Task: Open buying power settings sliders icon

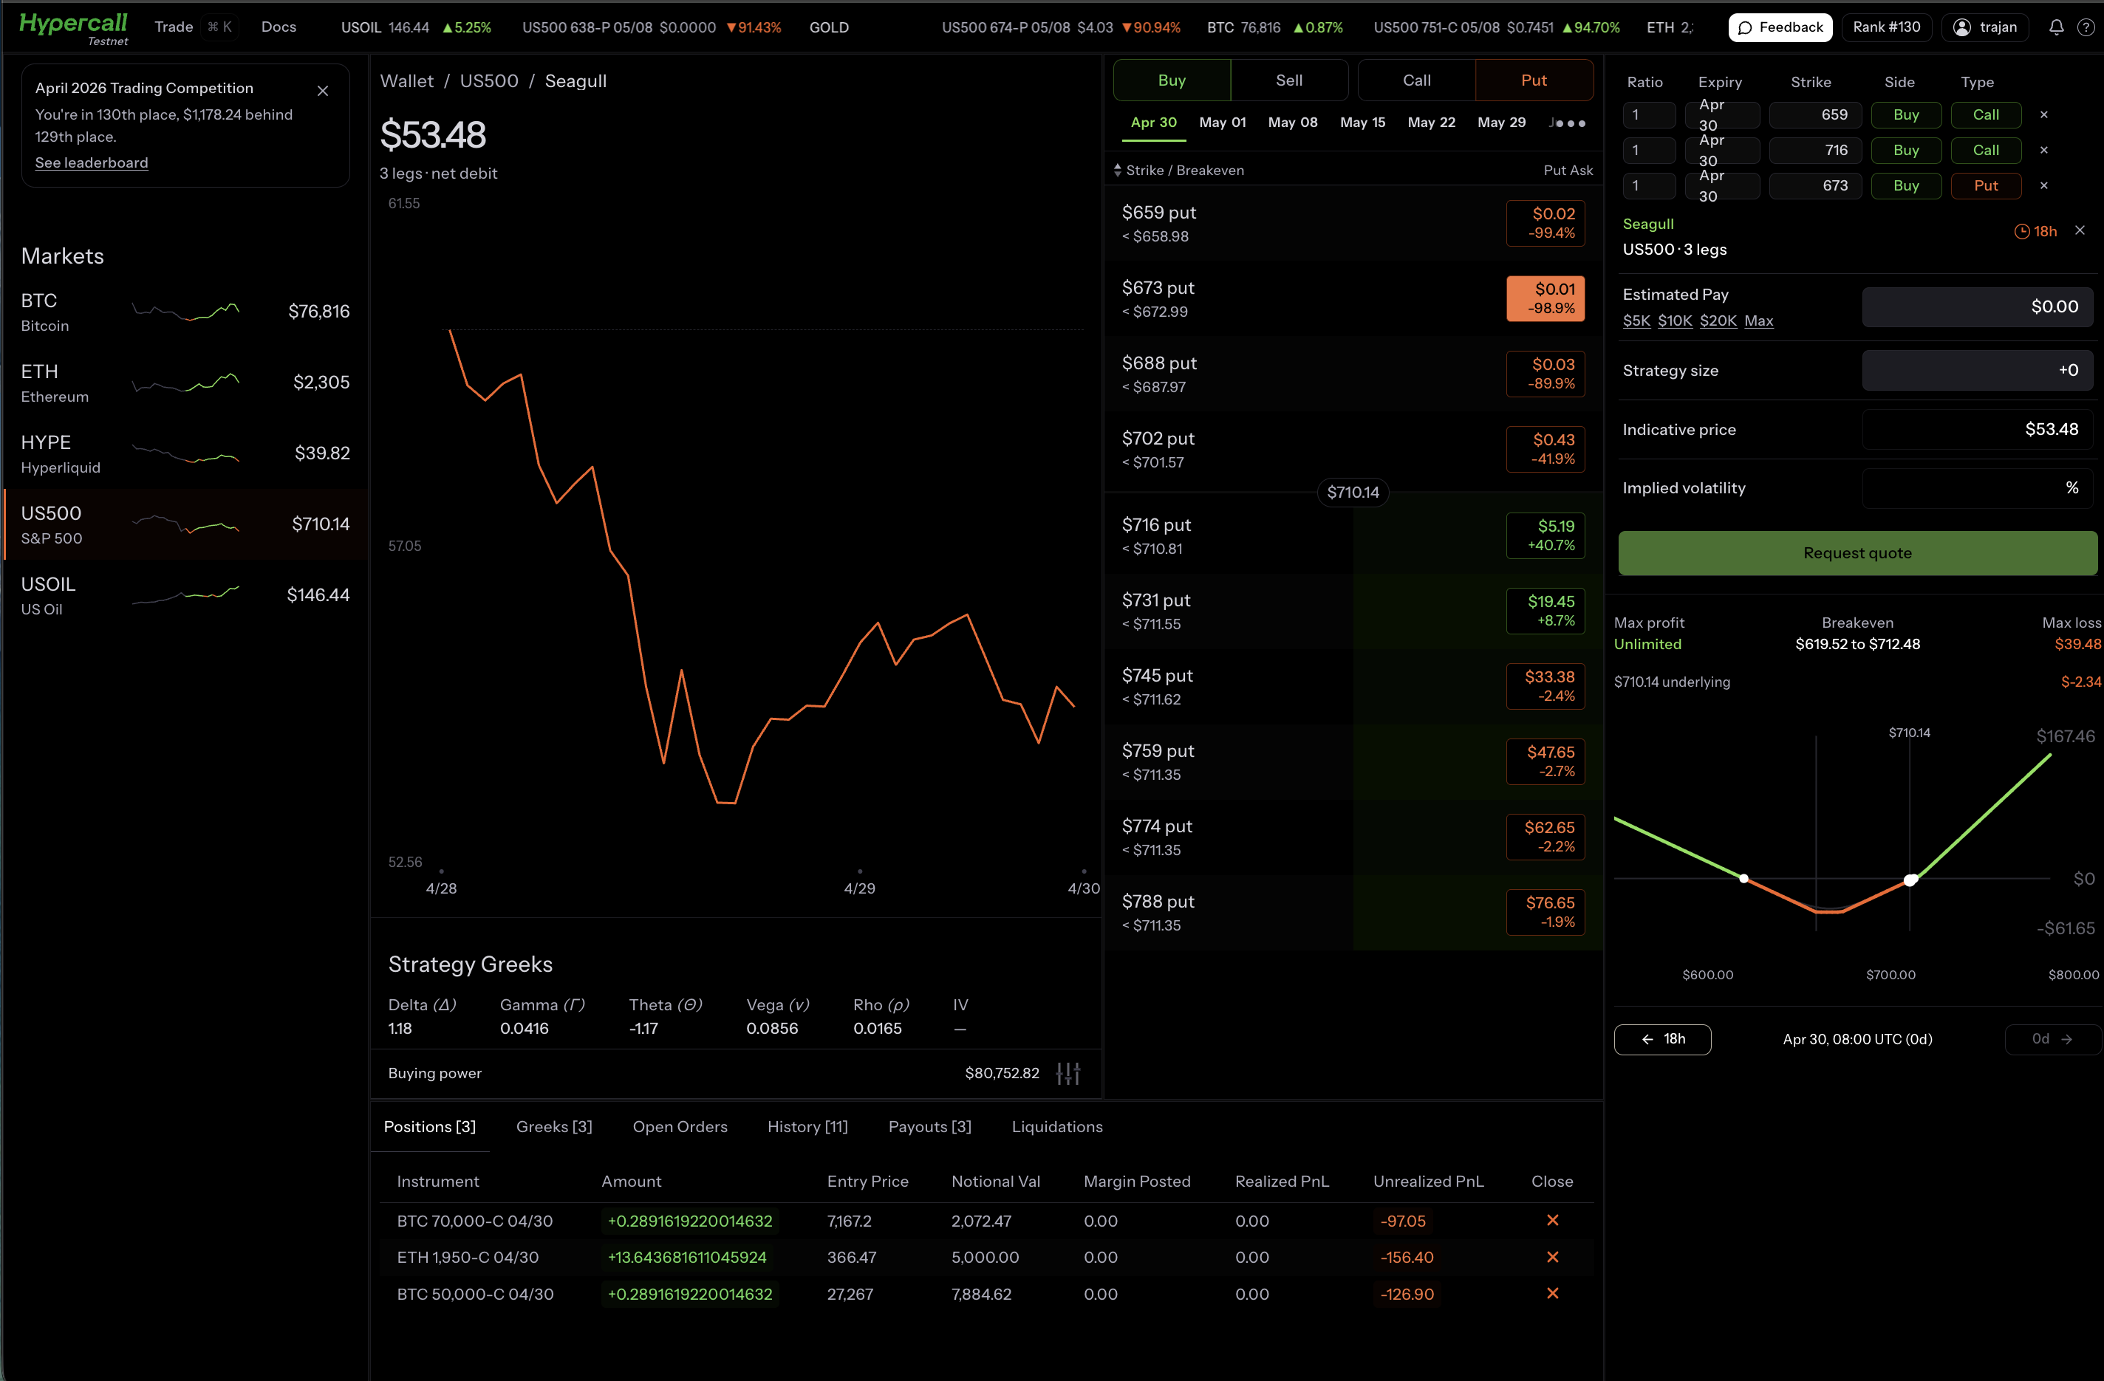Action: pyautogui.click(x=1068, y=1072)
